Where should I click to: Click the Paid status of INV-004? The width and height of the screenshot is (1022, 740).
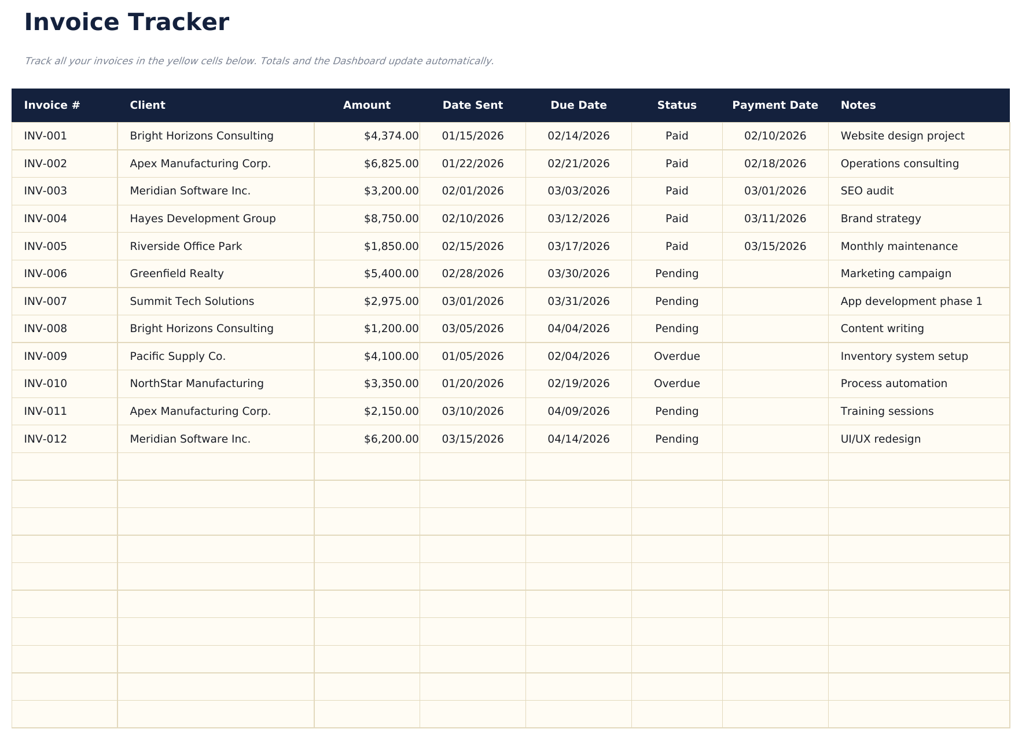[x=677, y=218]
